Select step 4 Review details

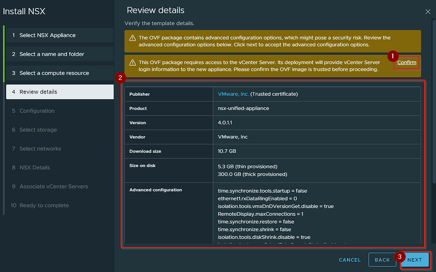(60, 92)
